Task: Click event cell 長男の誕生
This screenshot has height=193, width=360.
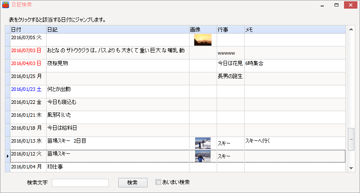Action: (231, 78)
